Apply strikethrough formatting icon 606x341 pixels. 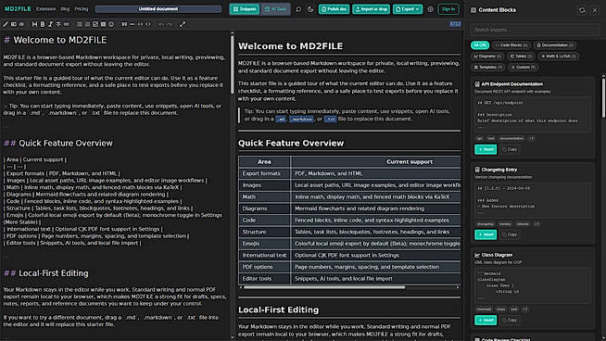coord(58,24)
